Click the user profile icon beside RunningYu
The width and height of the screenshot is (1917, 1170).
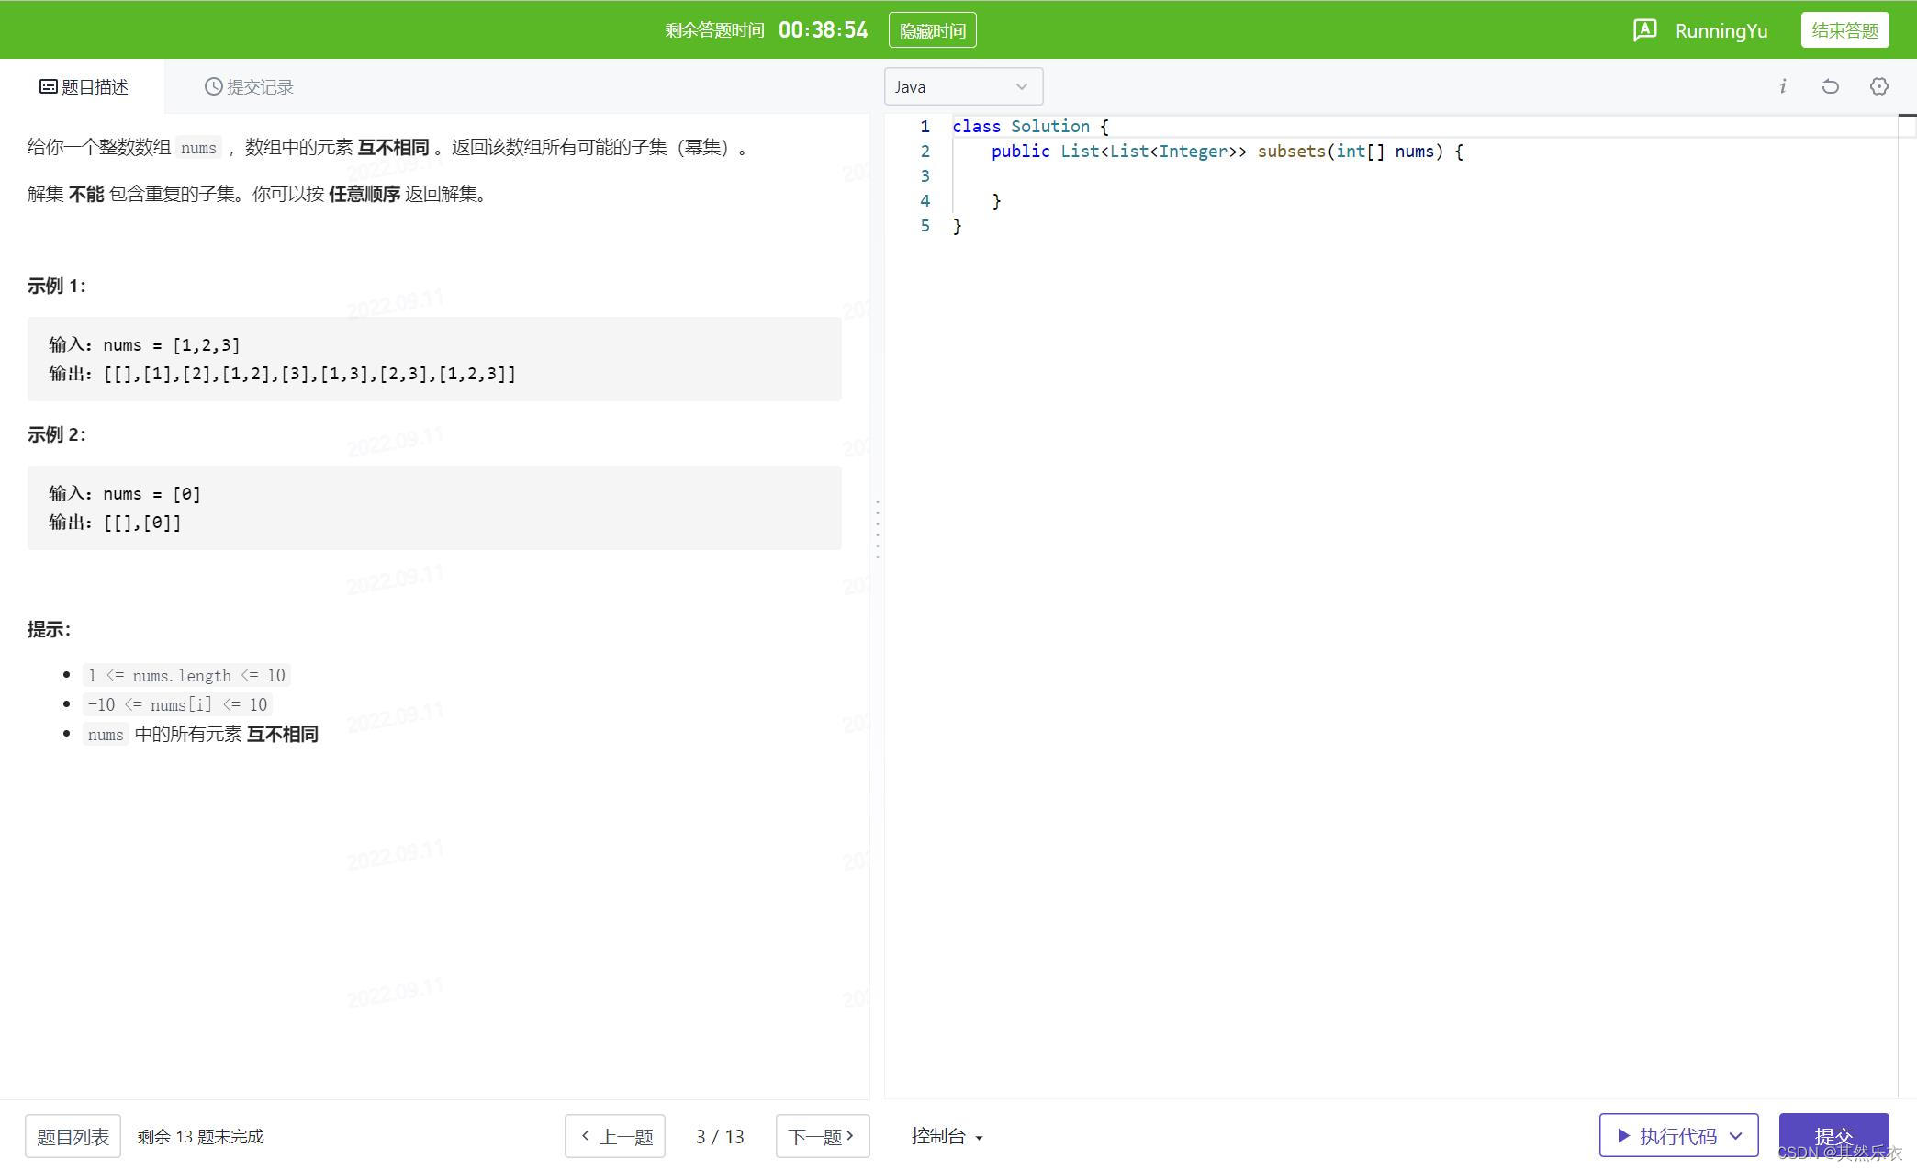click(1644, 30)
